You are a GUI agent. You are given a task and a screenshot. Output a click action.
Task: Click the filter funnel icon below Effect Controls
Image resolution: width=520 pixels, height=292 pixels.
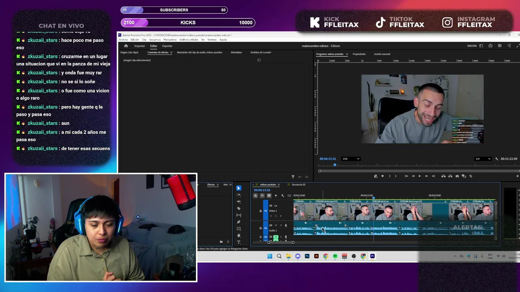[x=293, y=176]
